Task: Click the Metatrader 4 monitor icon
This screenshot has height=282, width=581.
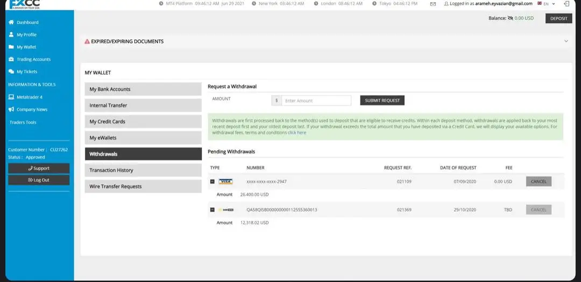Action: (x=11, y=97)
